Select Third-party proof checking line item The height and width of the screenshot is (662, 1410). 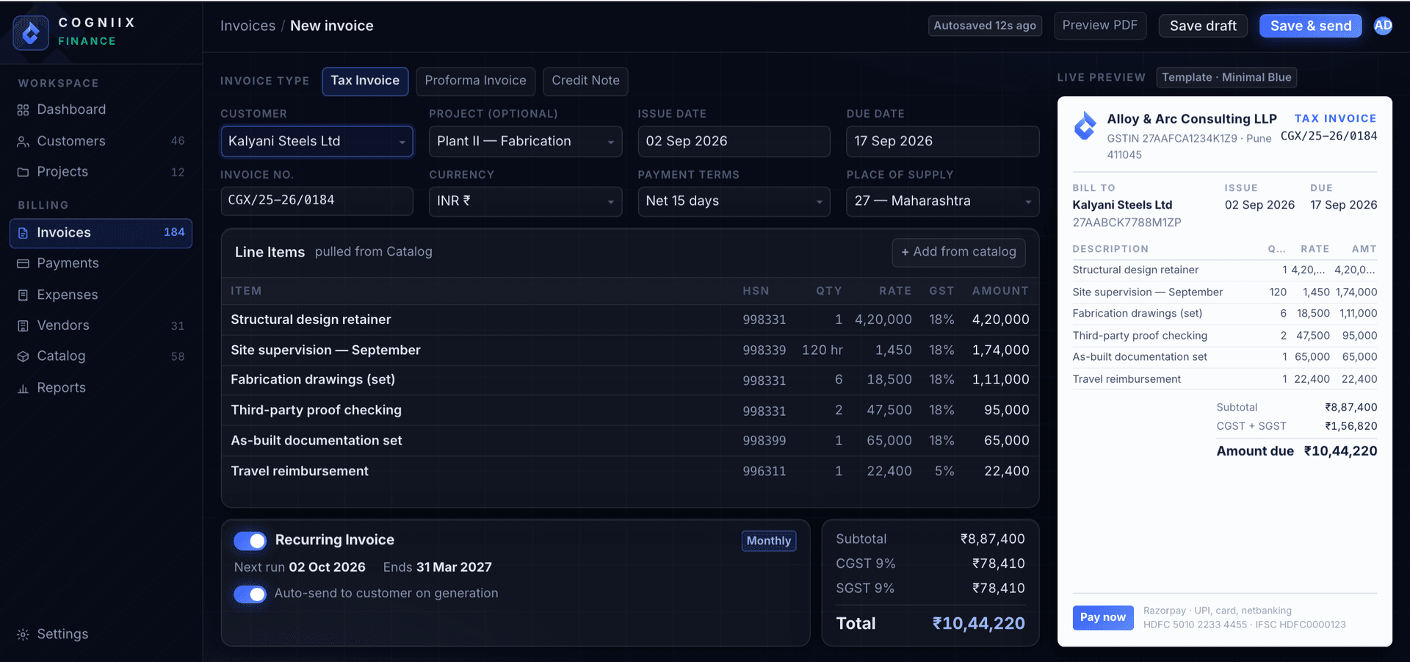[x=630, y=411]
